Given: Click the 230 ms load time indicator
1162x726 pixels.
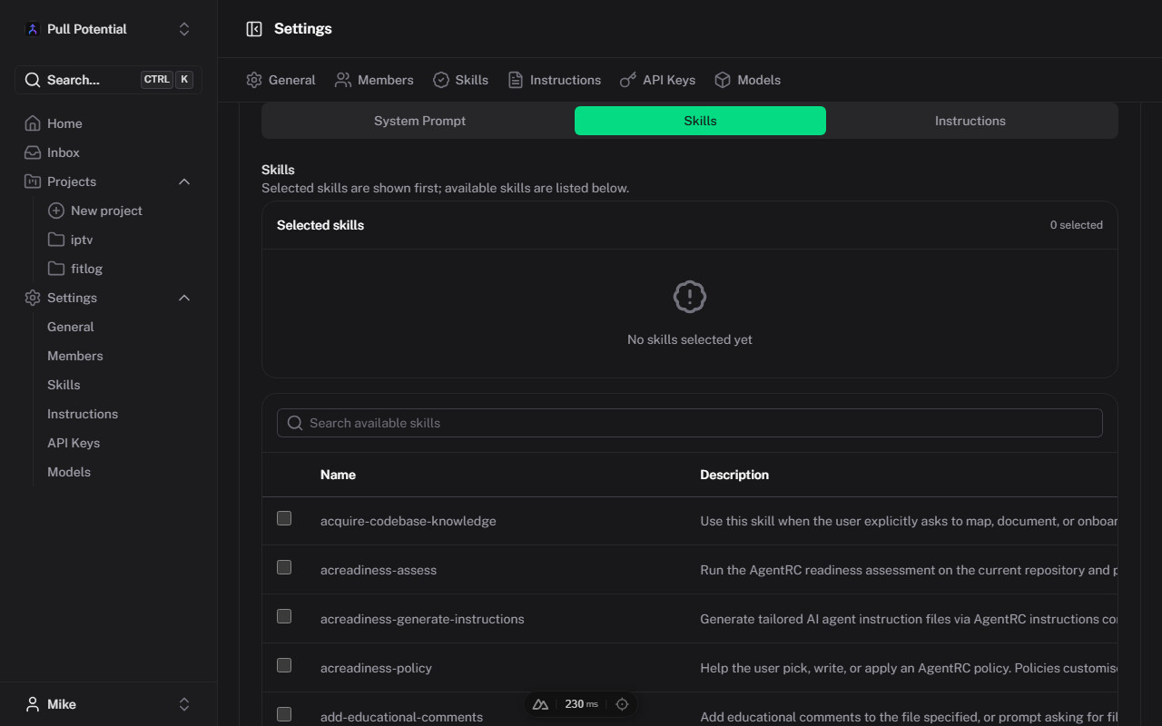Looking at the screenshot, I should coord(581,704).
